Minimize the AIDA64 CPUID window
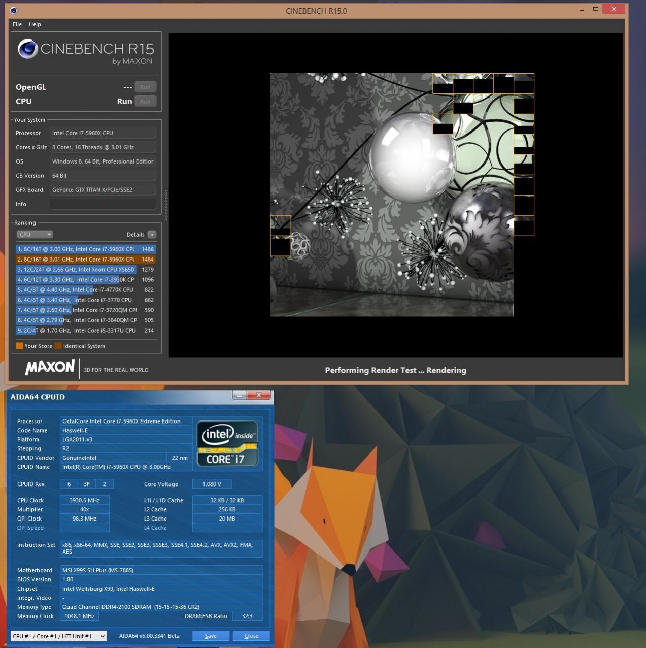646x648 pixels. click(x=240, y=396)
